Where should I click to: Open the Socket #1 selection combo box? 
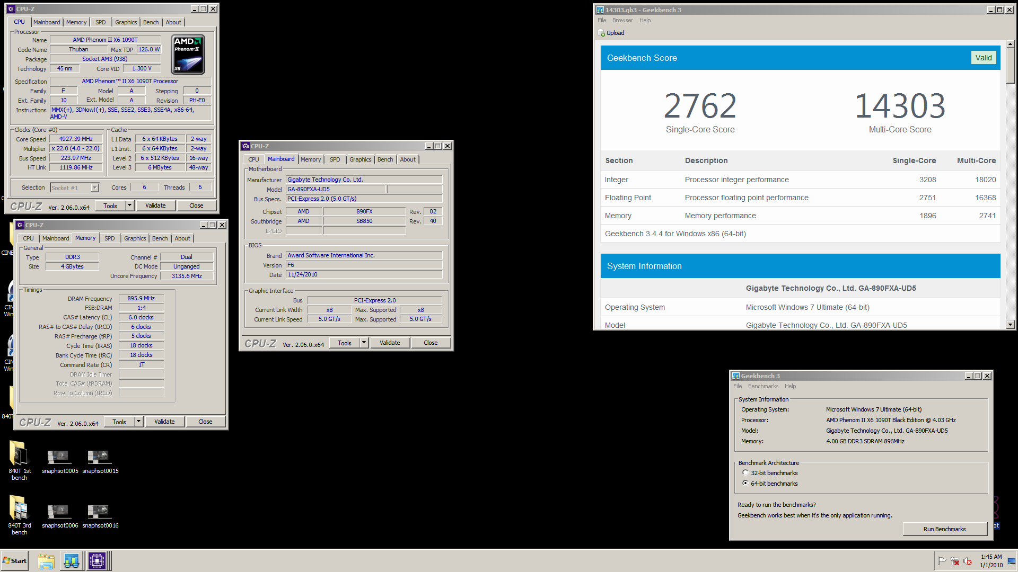click(75, 187)
